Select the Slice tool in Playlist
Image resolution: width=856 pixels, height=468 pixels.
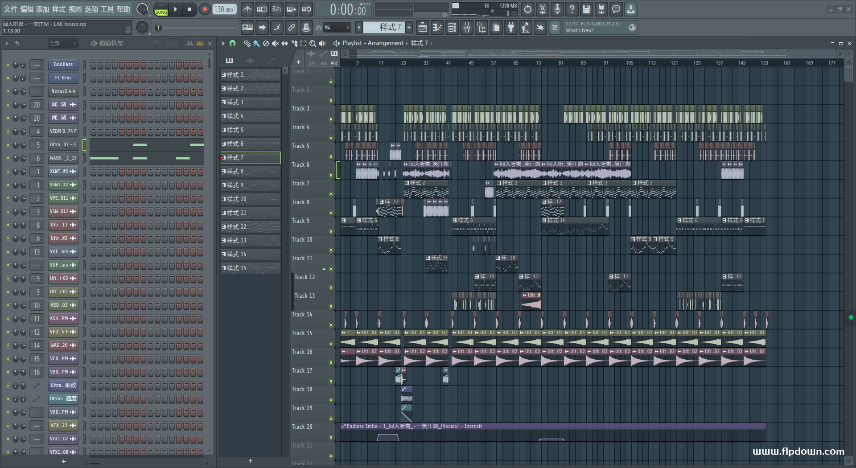(x=294, y=43)
